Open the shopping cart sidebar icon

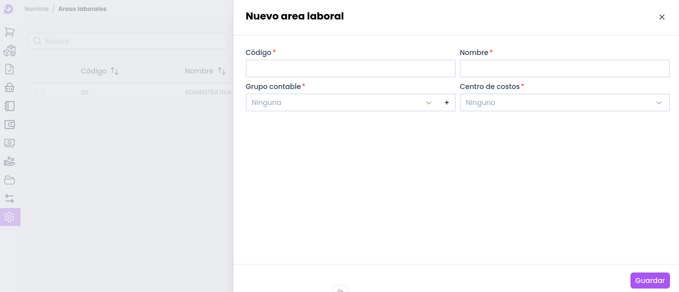tap(10, 32)
